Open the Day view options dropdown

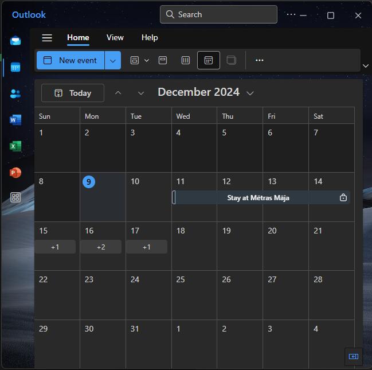pos(147,60)
